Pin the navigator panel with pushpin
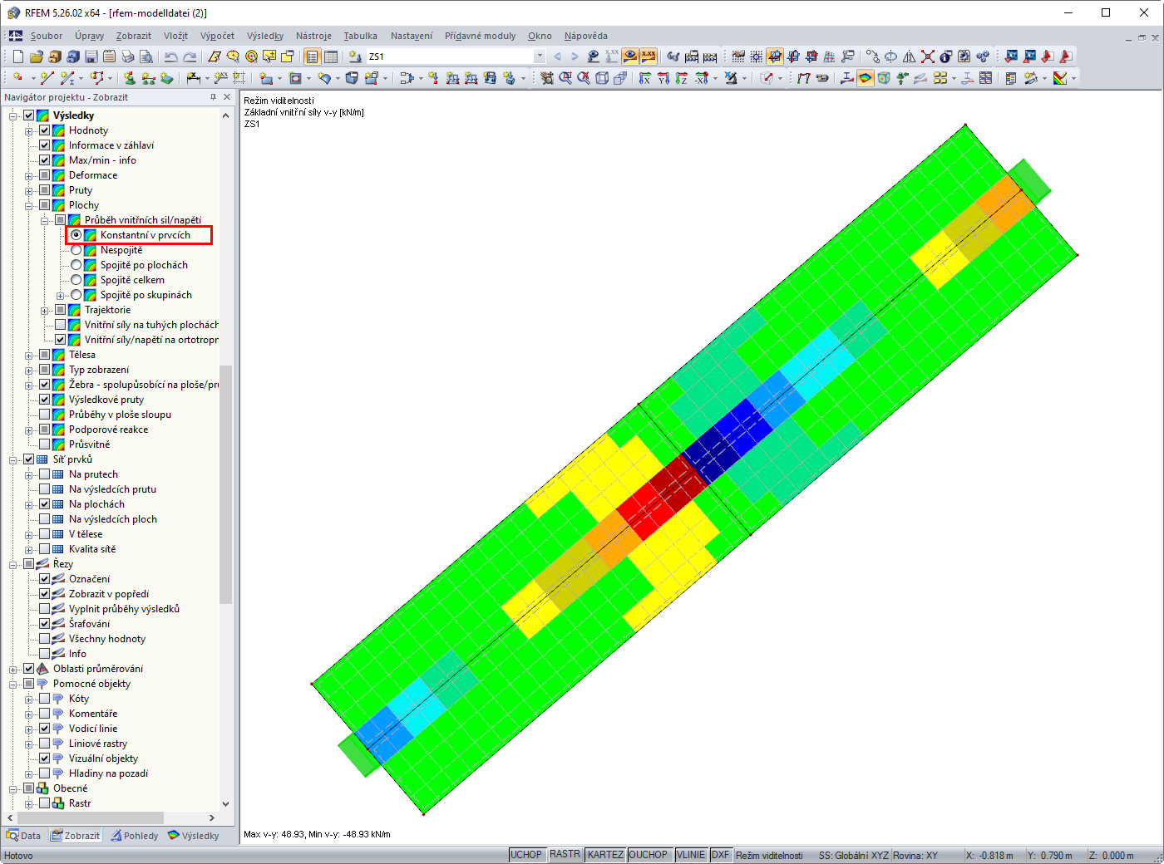The image size is (1164, 864). (213, 97)
